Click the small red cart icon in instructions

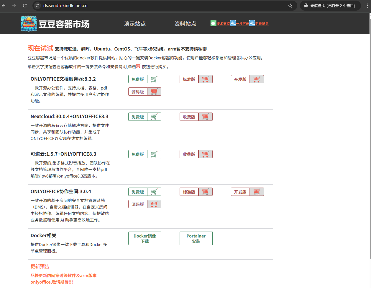(138, 66)
